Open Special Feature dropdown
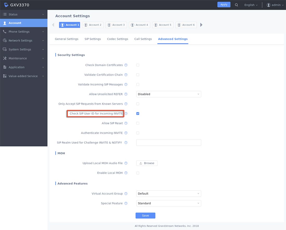Image resolution: width=286 pixels, height=230 pixels. point(169,203)
